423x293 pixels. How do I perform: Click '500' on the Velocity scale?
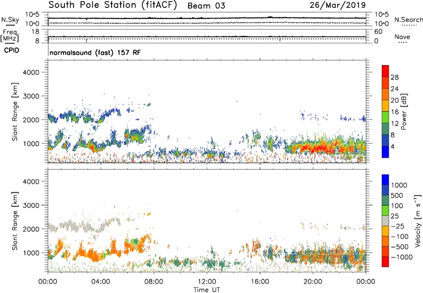coord(397,196)
